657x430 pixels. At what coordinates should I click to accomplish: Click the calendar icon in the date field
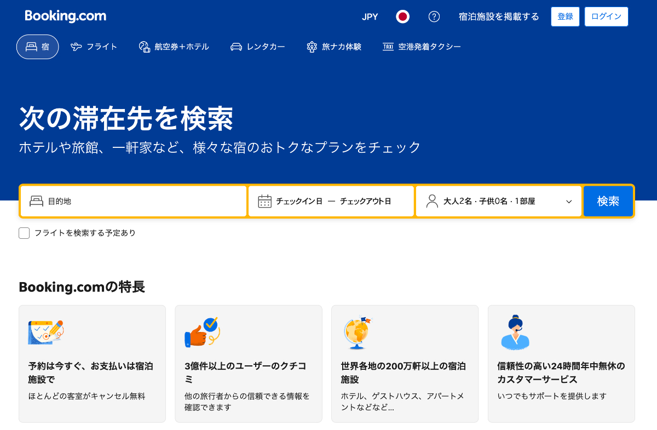[265, 201]
